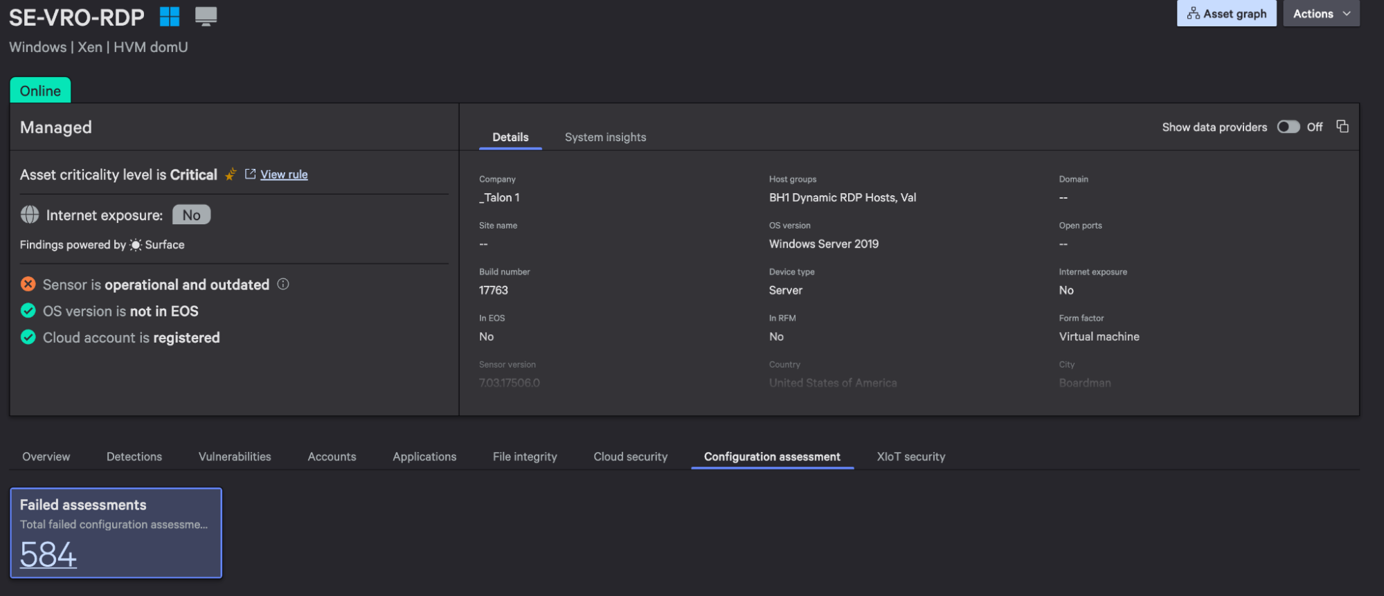The width and height of the screenshot is (1384, 596).
Task: Click the 584 failed assessments count
Action: click(x=48, y=554)
